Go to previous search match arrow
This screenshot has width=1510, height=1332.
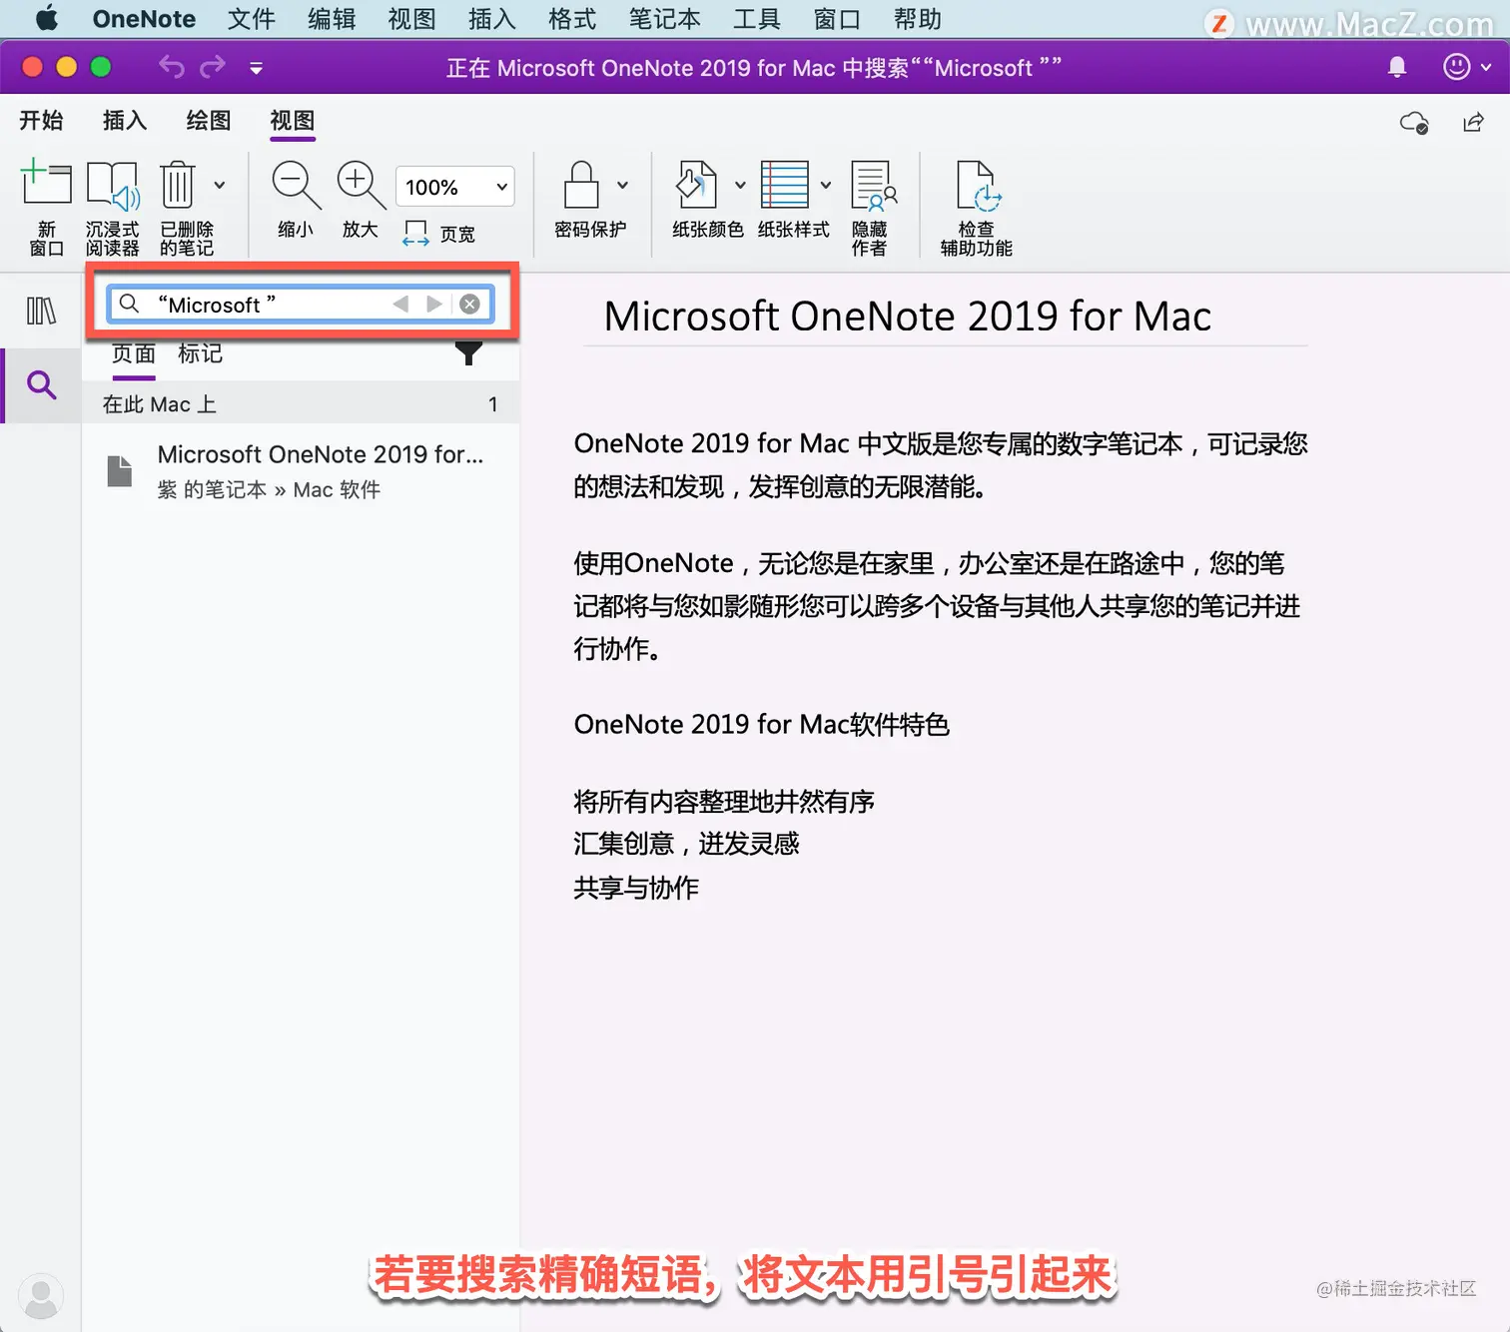click(x=400, y=304)
